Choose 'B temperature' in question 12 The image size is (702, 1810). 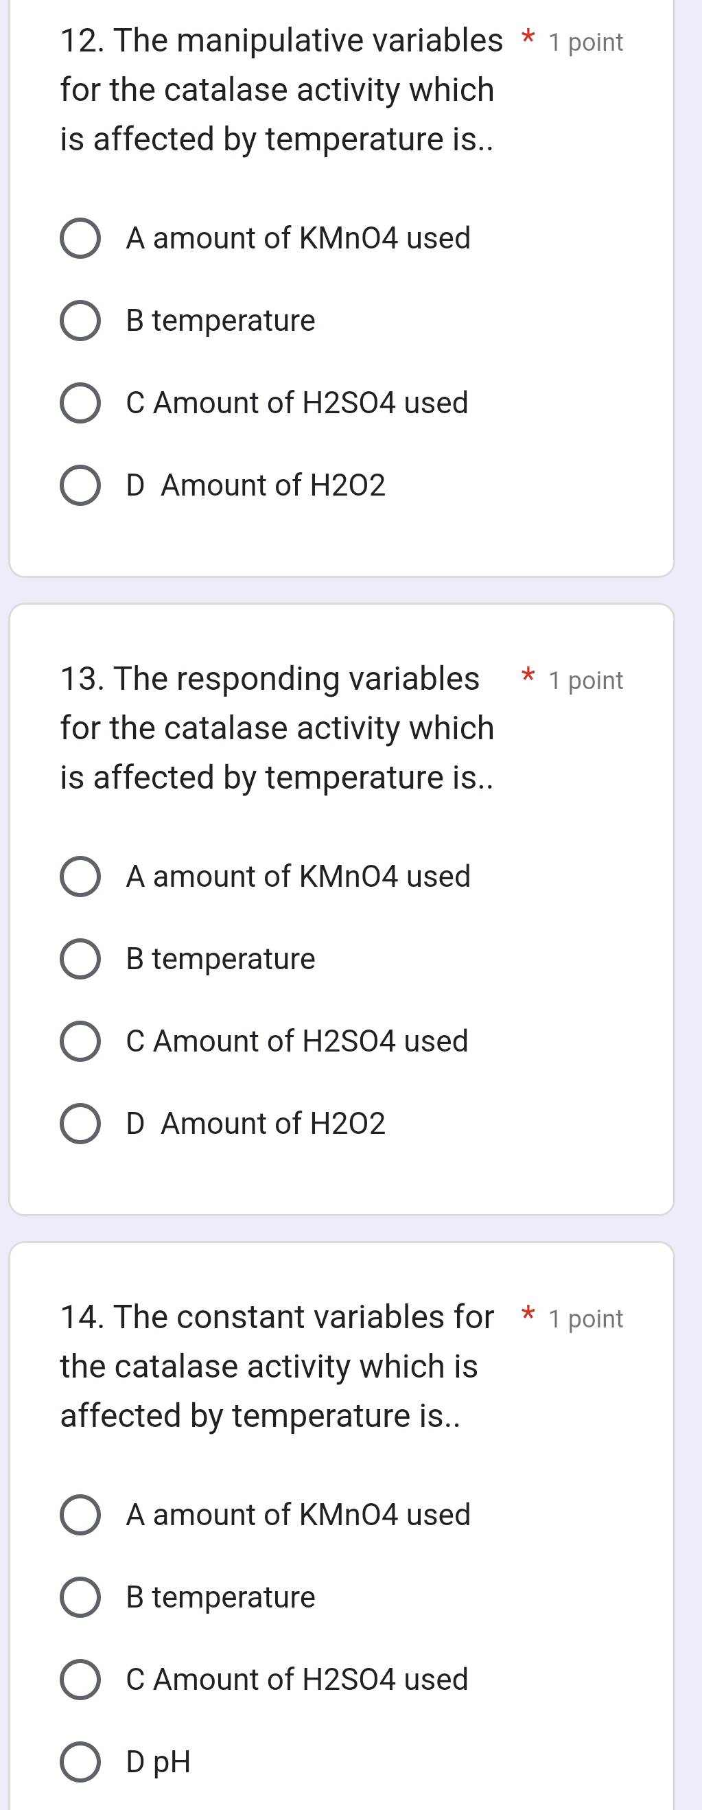click(x=80, y=321)
